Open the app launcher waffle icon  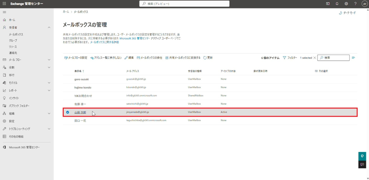4,4
